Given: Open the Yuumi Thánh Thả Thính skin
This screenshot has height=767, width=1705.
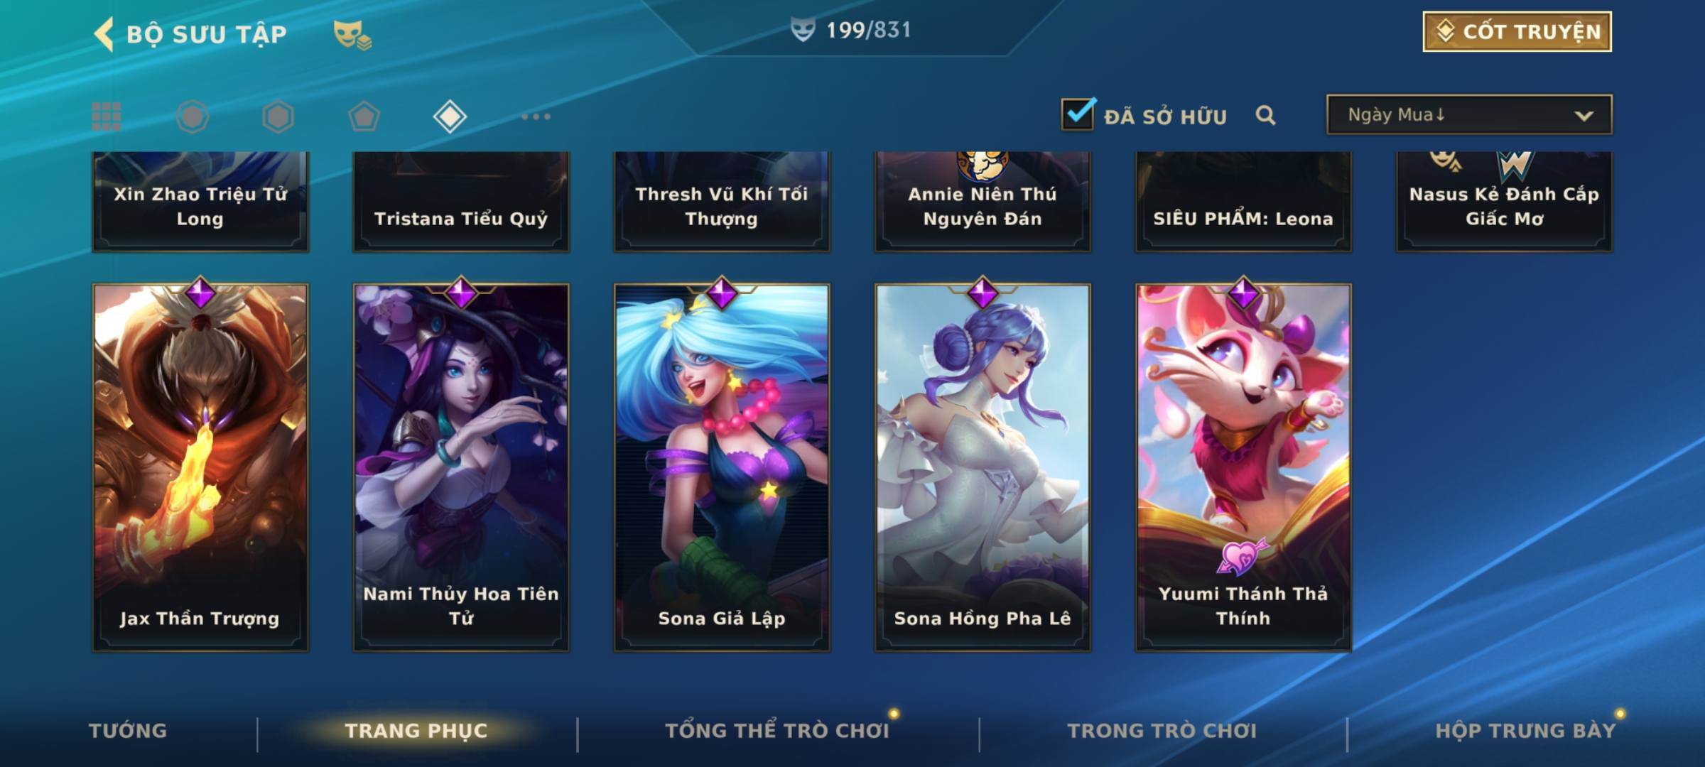Looking at the screenshot, I should tap(1243, 467).
